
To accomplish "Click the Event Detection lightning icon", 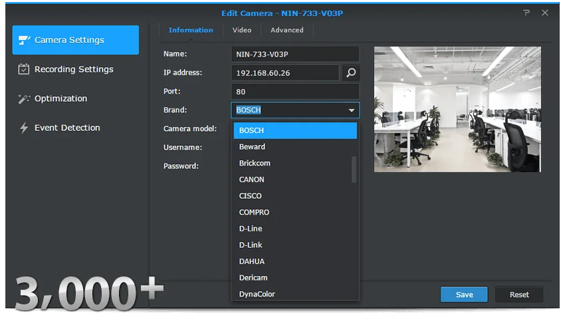I will tap(24, 128).
